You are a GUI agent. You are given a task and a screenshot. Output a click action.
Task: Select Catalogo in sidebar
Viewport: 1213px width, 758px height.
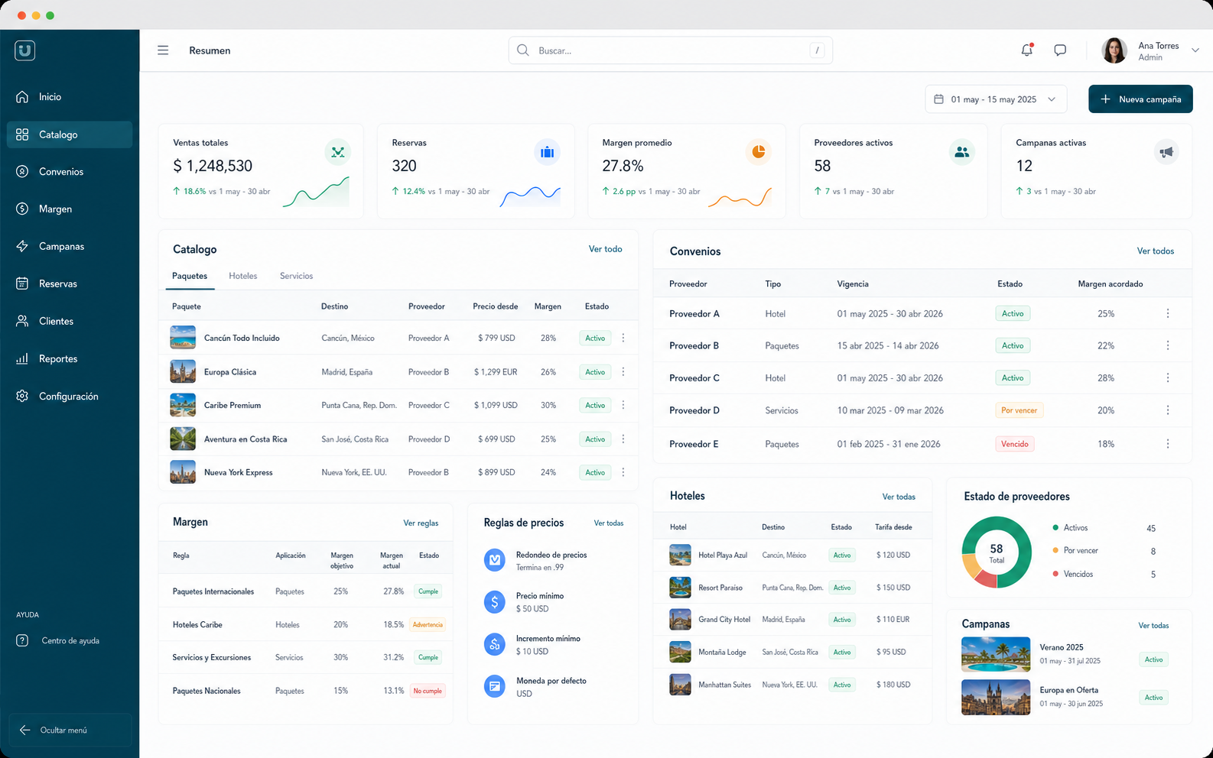pyautogui.click(x=69, y=134)
